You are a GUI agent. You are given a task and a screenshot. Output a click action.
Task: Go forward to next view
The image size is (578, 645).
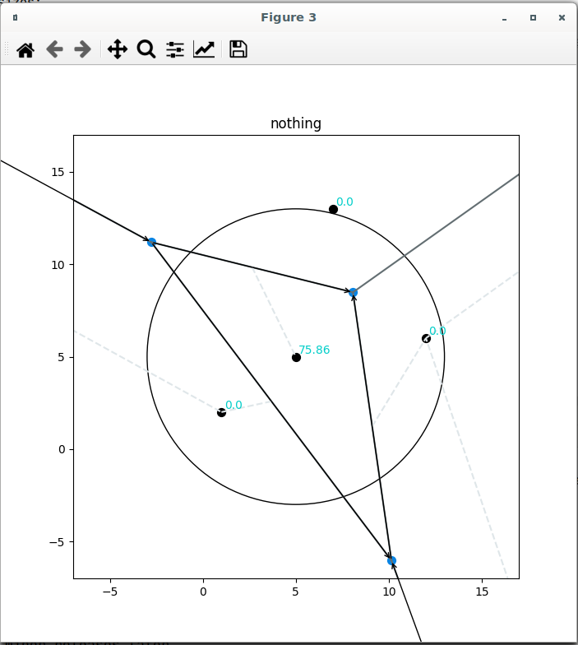(x=82, y=49)
